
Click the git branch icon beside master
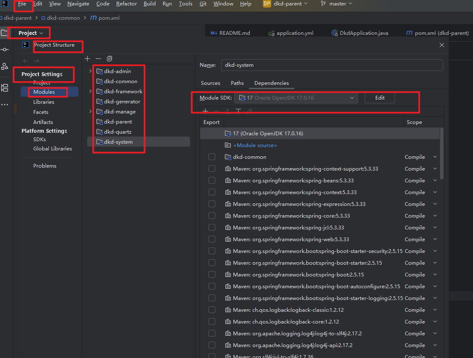(x=323, y=4)
